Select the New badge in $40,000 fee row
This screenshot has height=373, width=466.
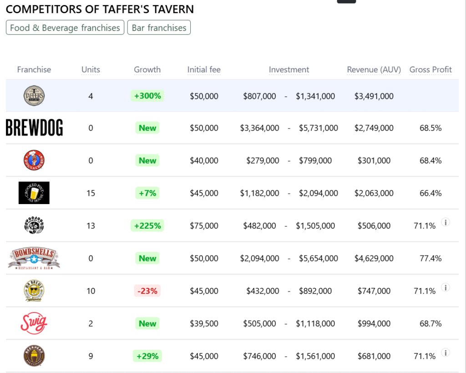147,160
